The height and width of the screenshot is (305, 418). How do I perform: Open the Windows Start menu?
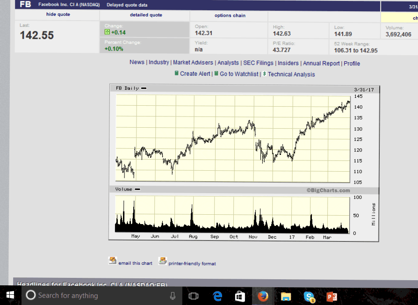(10, 295)
